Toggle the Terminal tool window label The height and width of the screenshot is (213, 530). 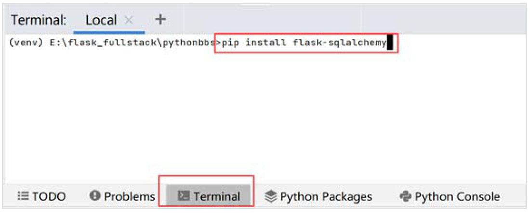[217, 196]
